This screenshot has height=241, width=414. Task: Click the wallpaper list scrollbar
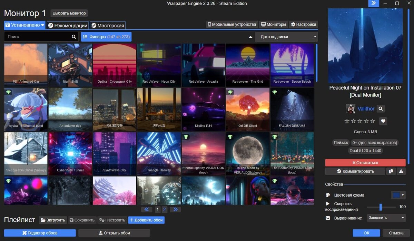pyautogui.click(x=317, y=62)
